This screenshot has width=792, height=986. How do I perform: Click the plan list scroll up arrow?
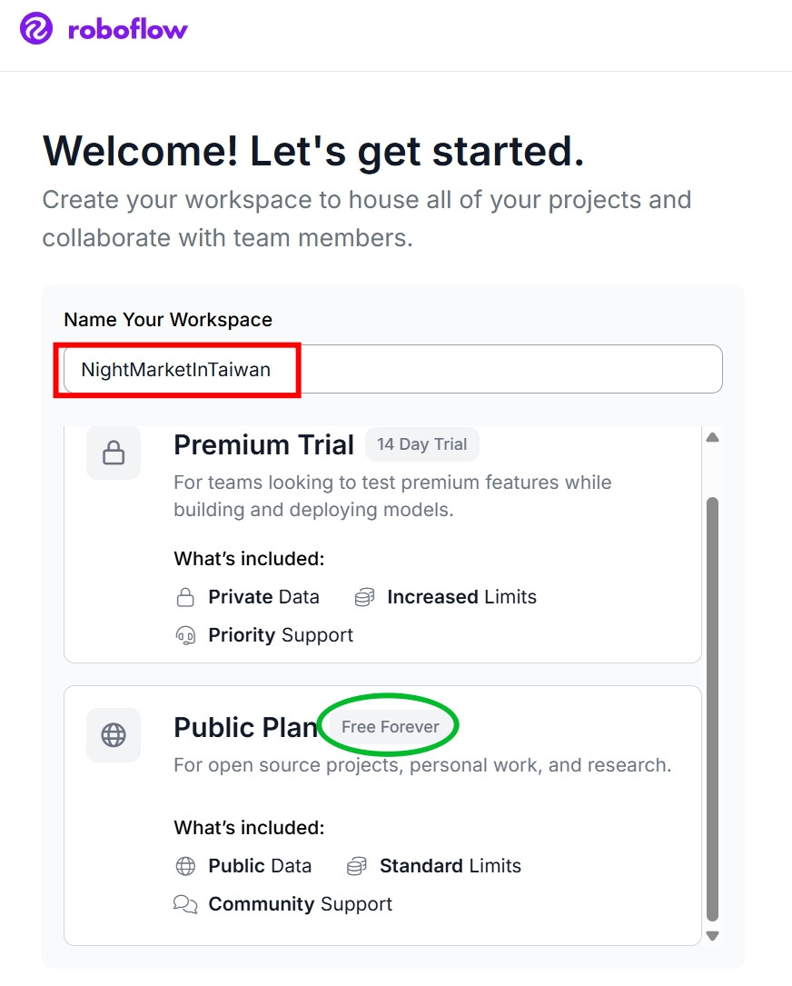(x=713, y=437)
